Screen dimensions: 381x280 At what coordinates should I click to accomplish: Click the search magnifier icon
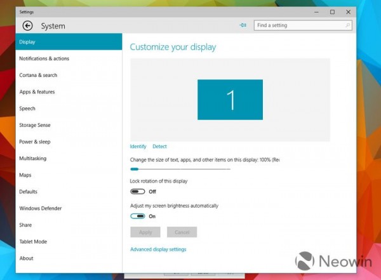(x=347, y=25)
